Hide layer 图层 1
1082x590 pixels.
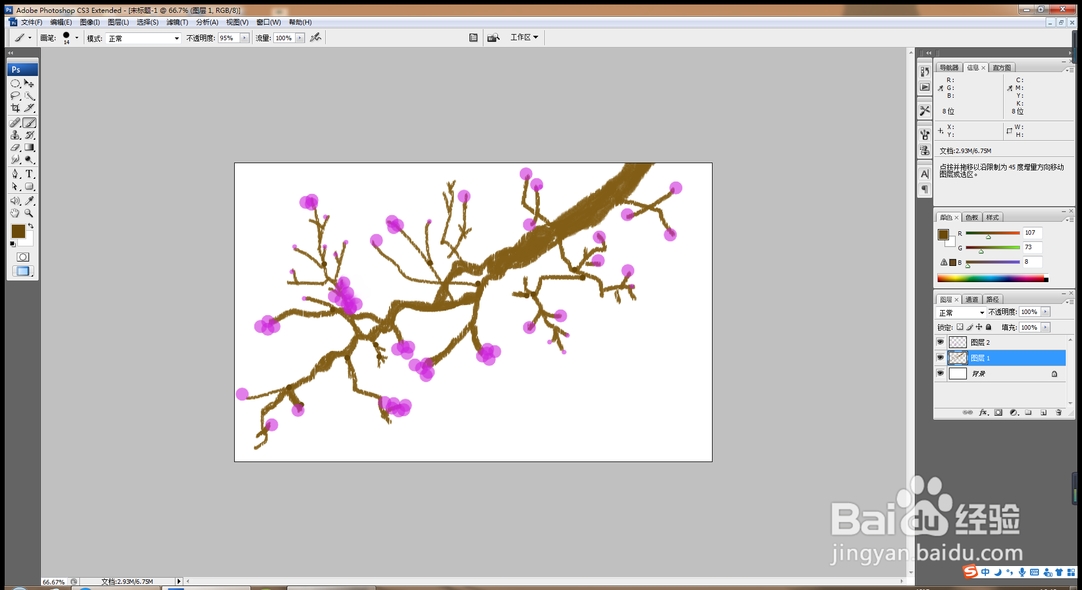(940, 358)
